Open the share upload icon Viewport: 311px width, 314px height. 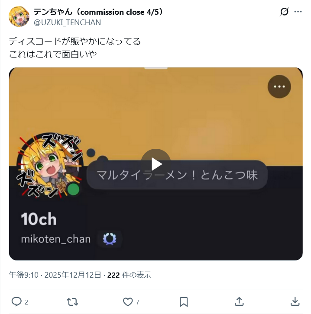point(239,301)
